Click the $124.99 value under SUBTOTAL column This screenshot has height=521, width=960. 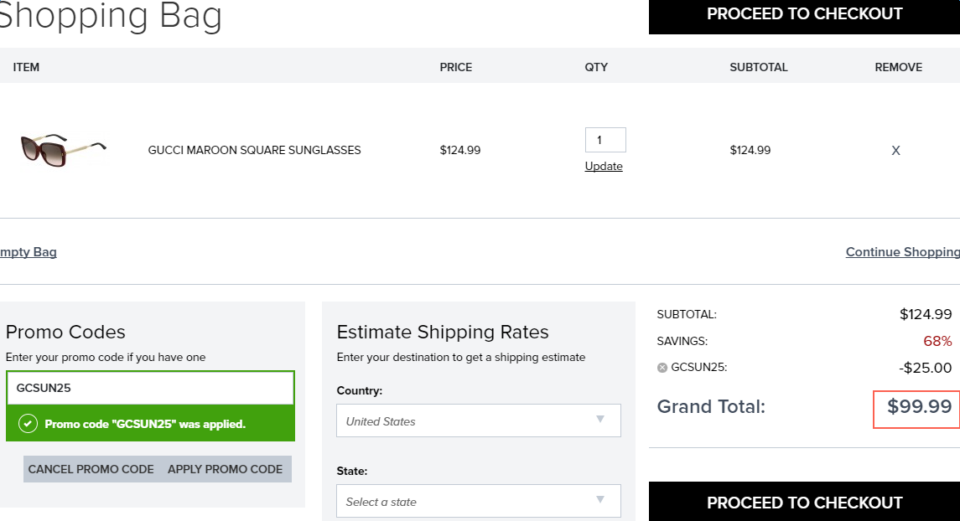750,151
